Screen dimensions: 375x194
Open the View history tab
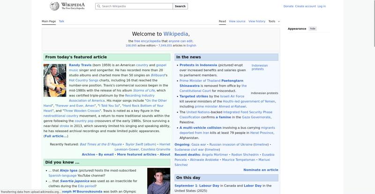[x=257, y=21]
